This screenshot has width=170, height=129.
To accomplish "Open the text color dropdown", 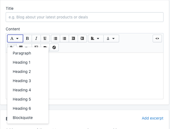I will [x=111, y=38].
